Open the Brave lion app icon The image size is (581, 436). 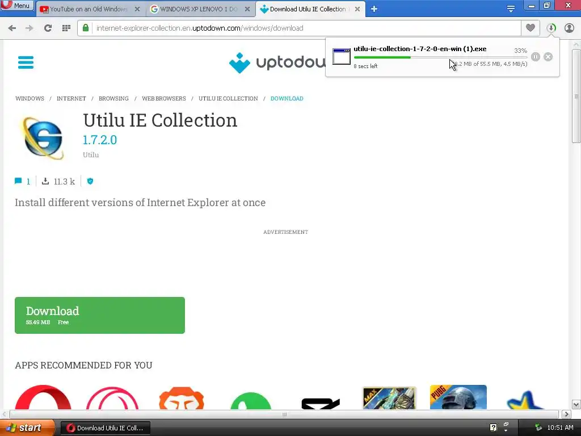[x=182, y=398]
